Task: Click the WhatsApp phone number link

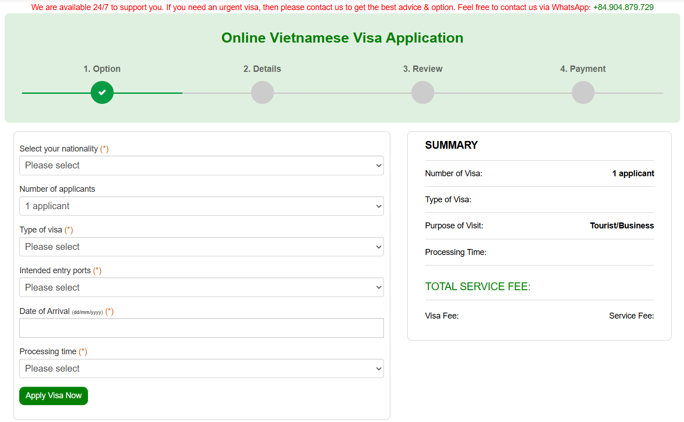Action: pyautogui.click(x=623, y=7)
